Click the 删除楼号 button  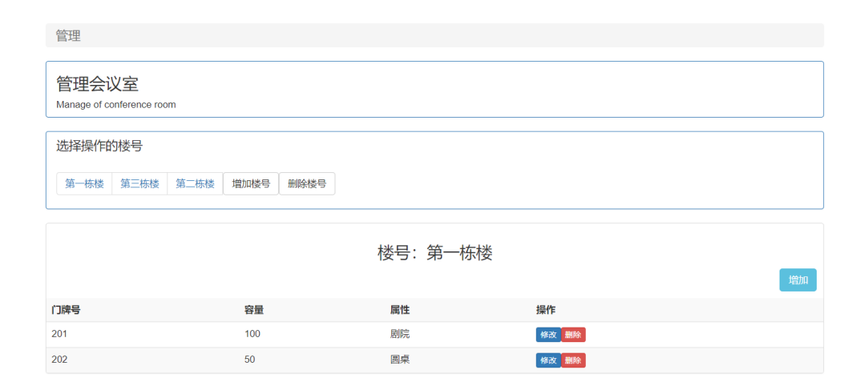(307, 184)
